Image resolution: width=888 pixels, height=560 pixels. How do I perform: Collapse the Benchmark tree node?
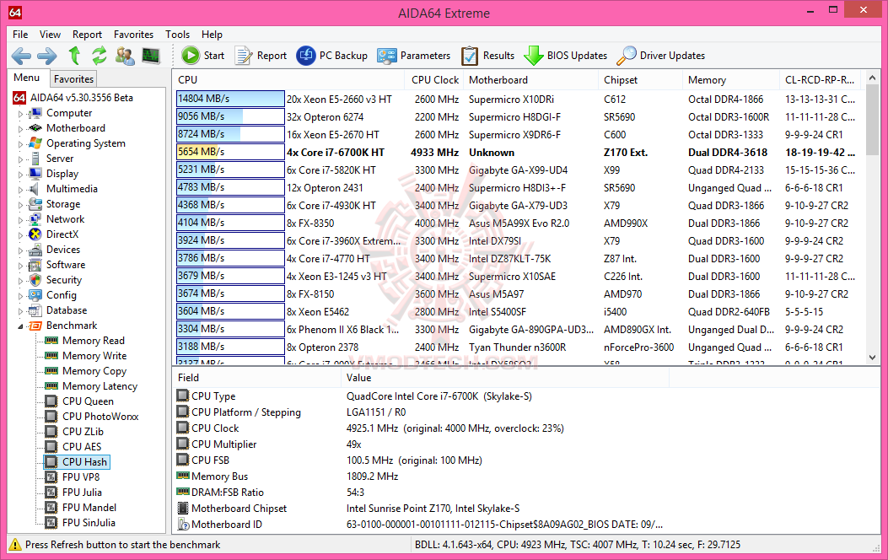21,326
